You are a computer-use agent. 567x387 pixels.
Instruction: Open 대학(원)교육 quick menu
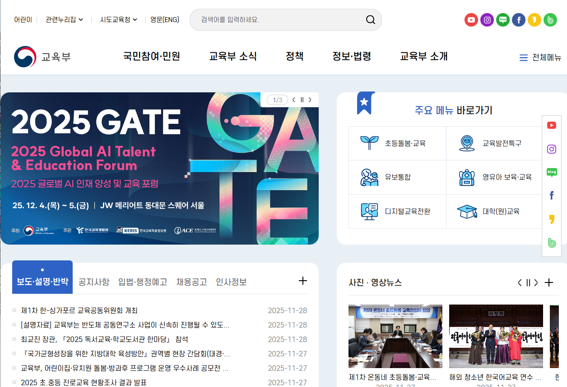click(x=495, y=211)
